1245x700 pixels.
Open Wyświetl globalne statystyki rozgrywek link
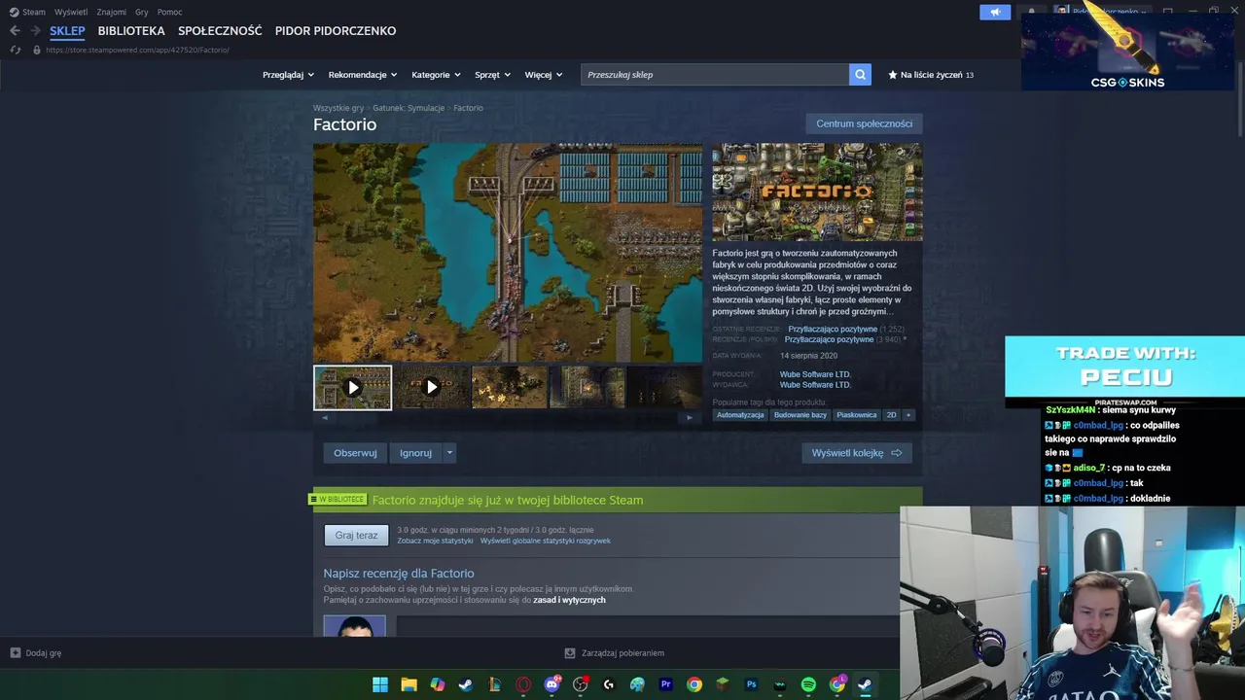pos(546,541)
